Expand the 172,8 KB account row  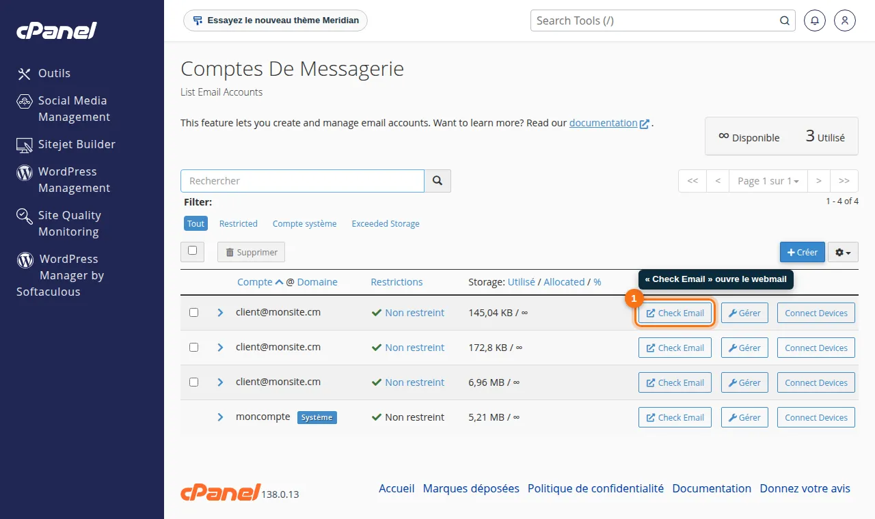pos(220,348)
